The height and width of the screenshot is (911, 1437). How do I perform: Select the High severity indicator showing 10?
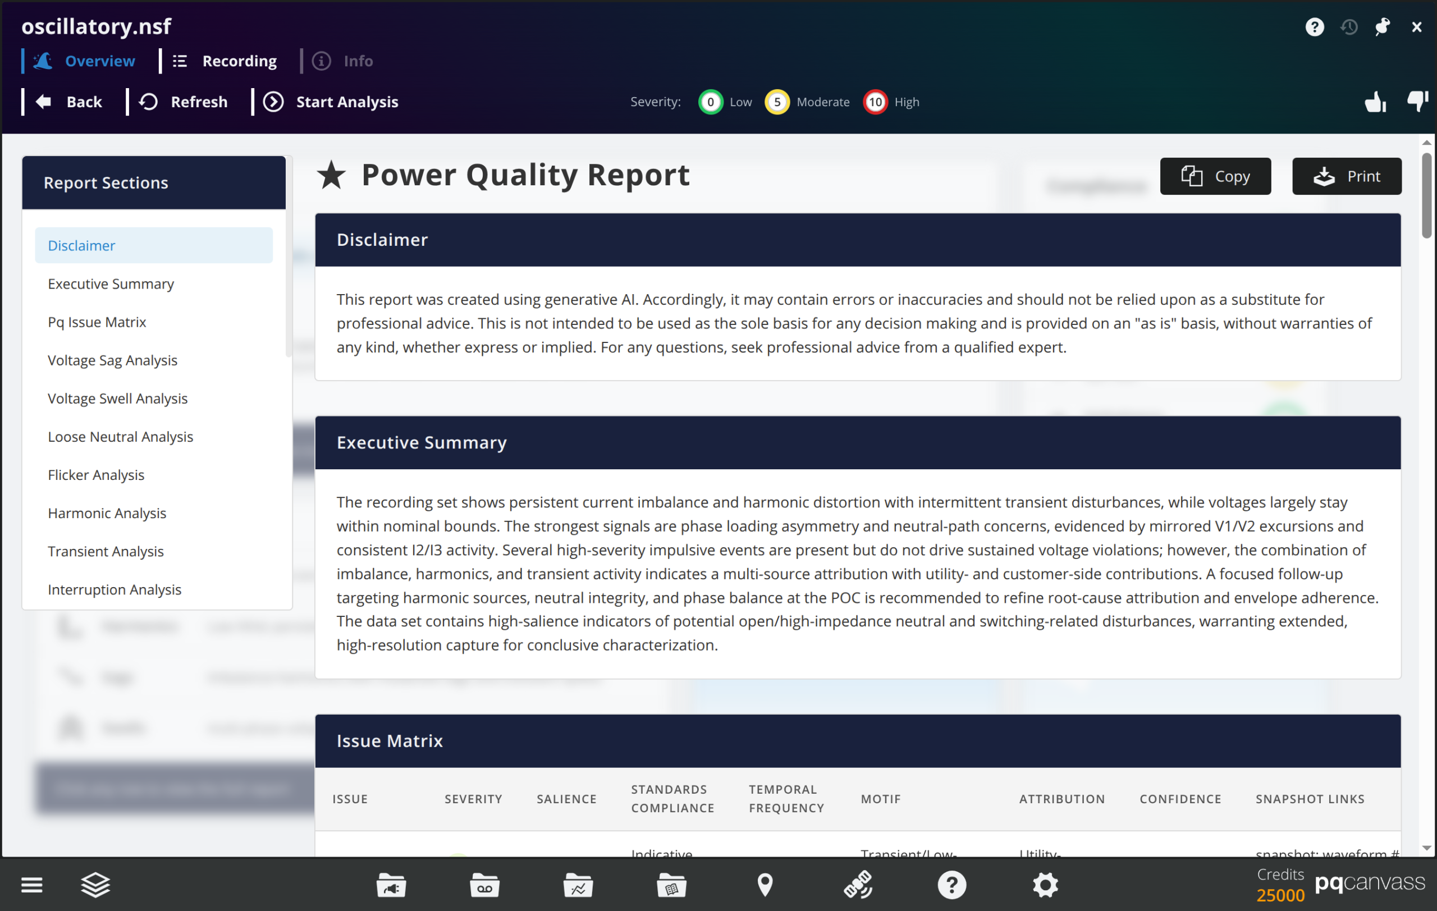875,102
